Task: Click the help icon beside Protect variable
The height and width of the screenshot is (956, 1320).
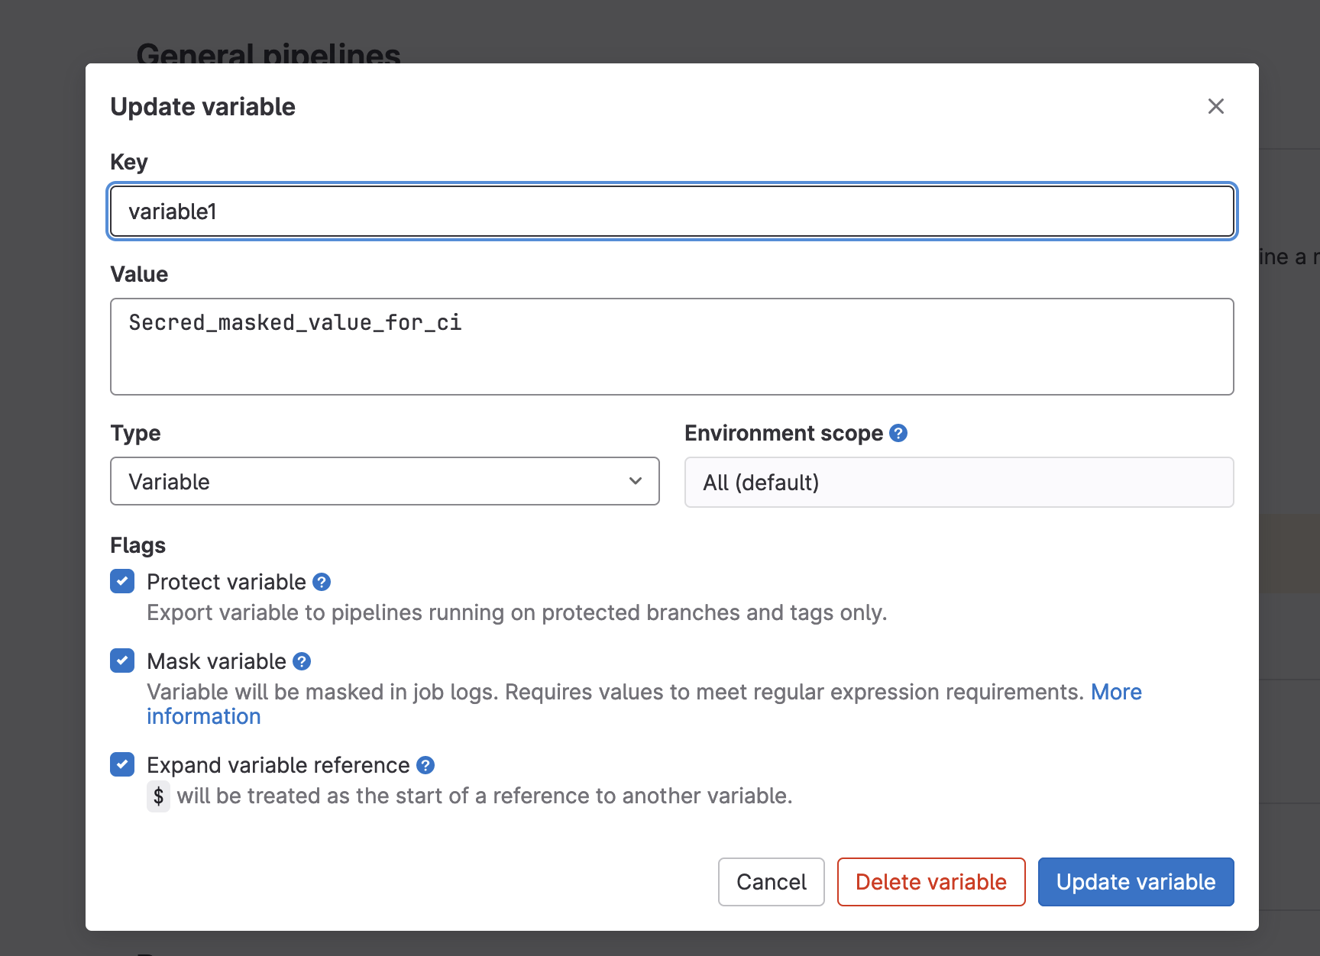Action: coord(322,582)
